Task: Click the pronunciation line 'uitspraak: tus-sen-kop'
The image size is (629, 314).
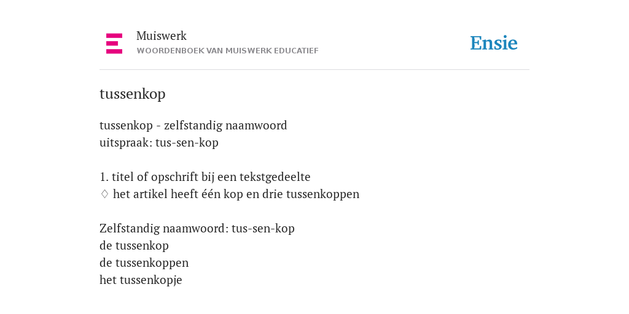Action: [x=159, y=142]
